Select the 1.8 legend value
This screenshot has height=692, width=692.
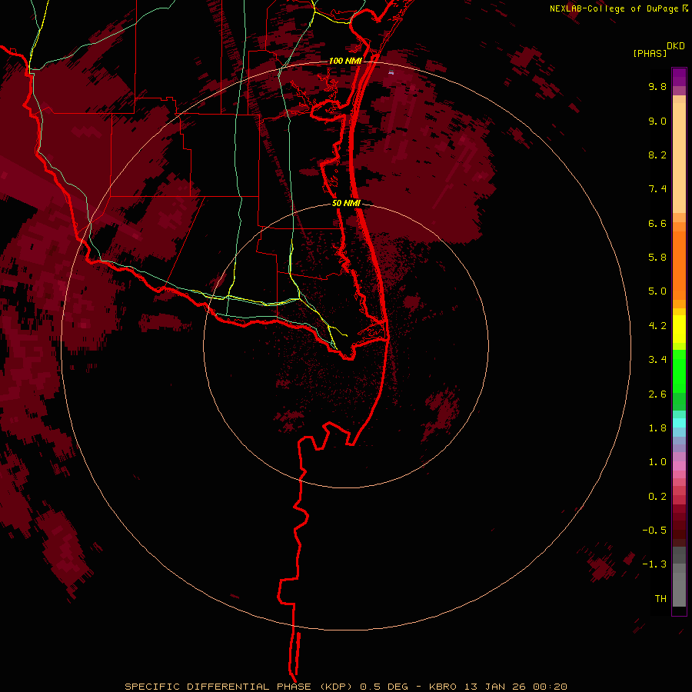(657, 428)
